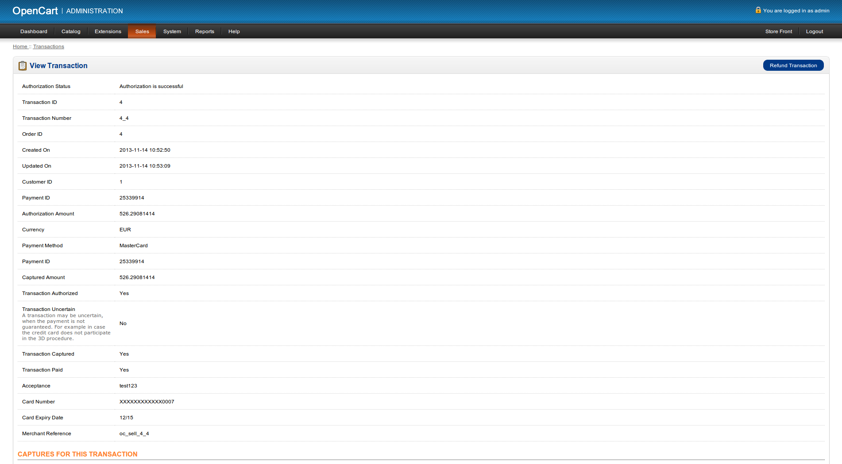This screenshot has width=842, height=464.
Task: Open the Dashboard menu
Action: (34, 31)
